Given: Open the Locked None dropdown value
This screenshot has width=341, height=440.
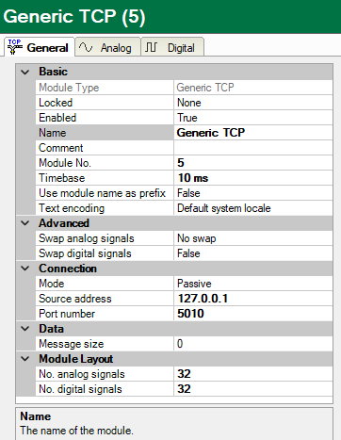Looking at the screenshot, I should pyautogui.click(x=253, y=103).
